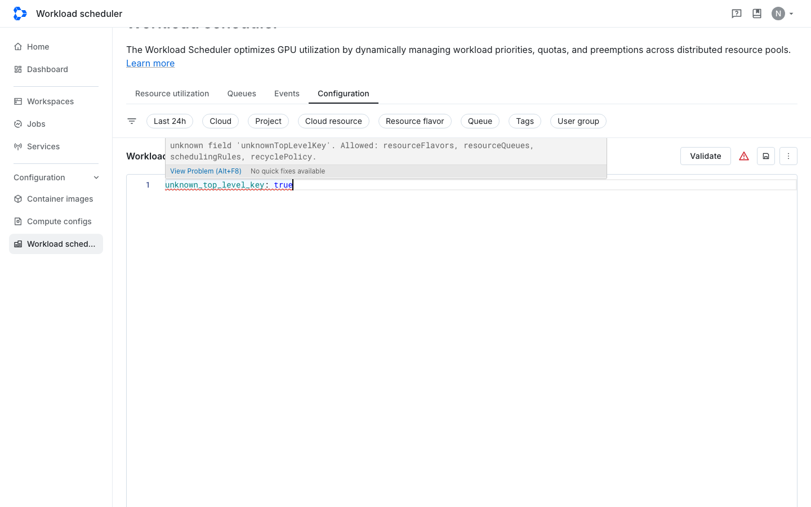Switch to Resource utilization tab
The height and width of the screenshot is (507, 811).
[x=172, y=94]
